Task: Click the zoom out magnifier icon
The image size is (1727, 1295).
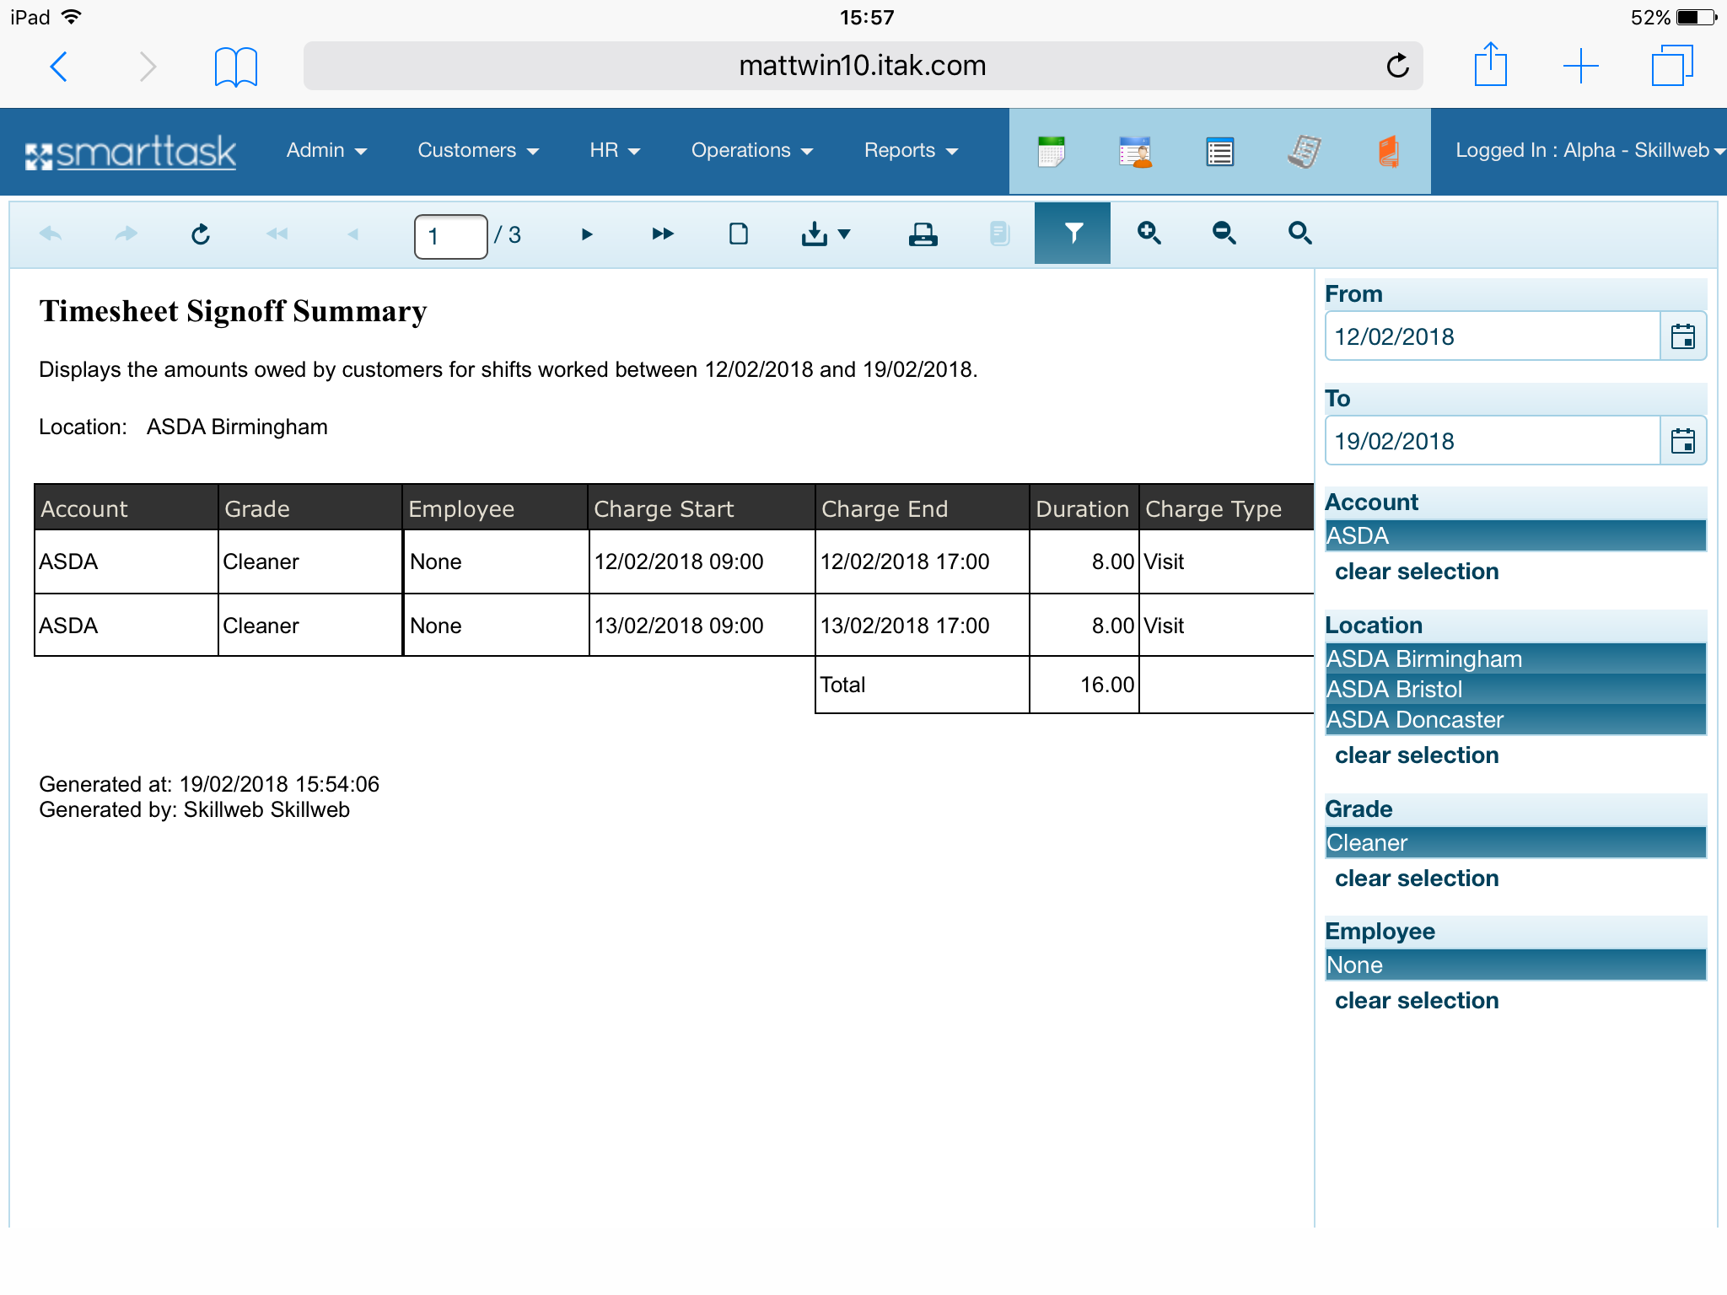Action: 1224,234
